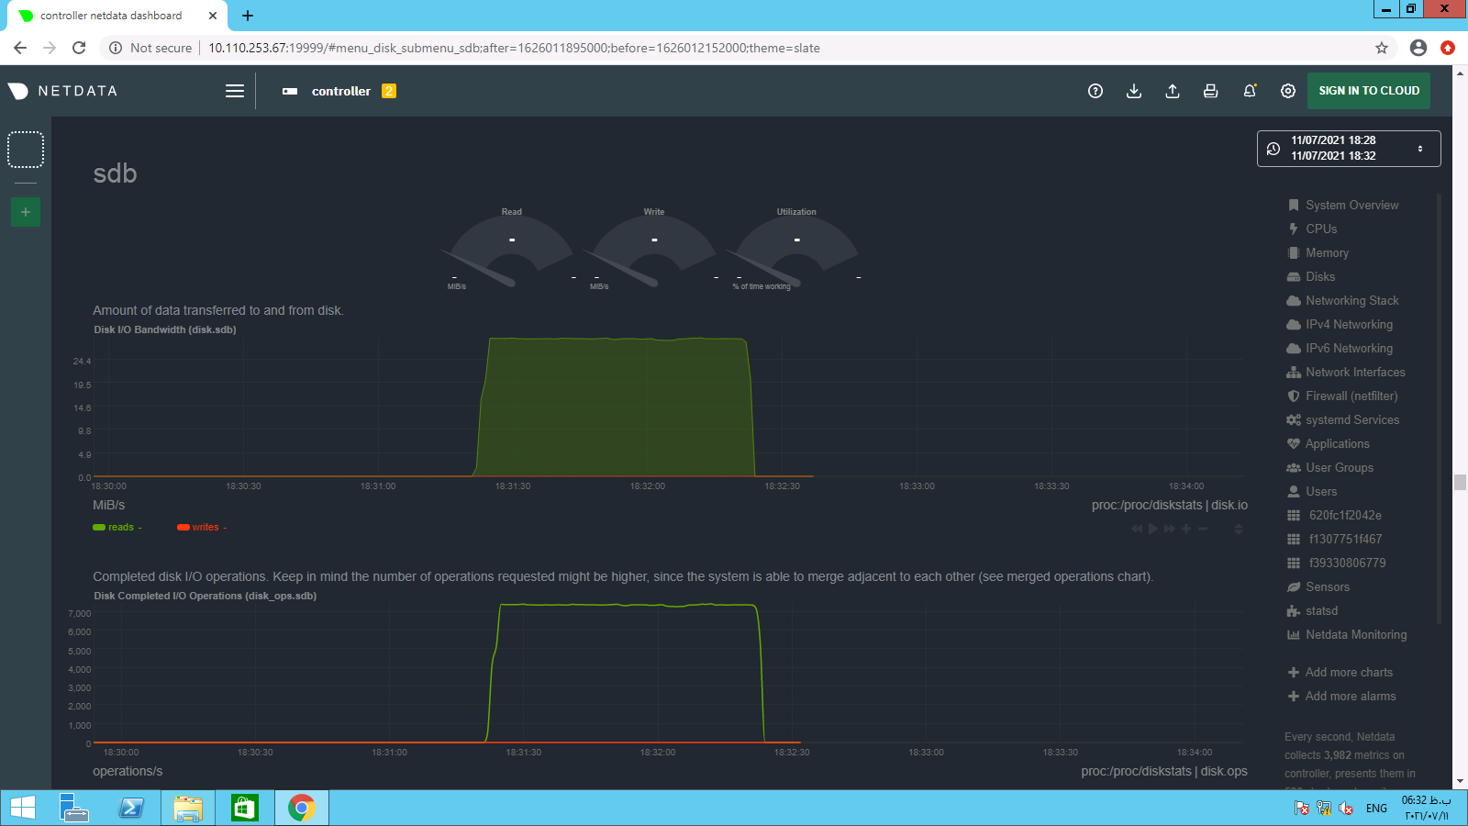Click the import snapshot upload icon
The height and width of the screenshot is (826, 1468).
[1173, 91]
